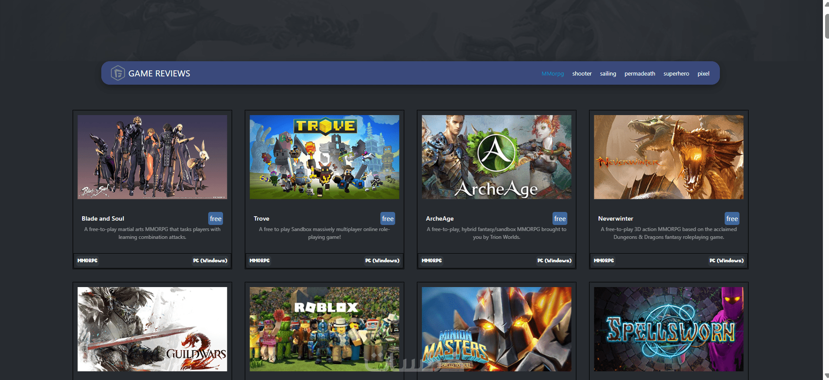
Task: Open the Trove cover image
Action: 324,157
